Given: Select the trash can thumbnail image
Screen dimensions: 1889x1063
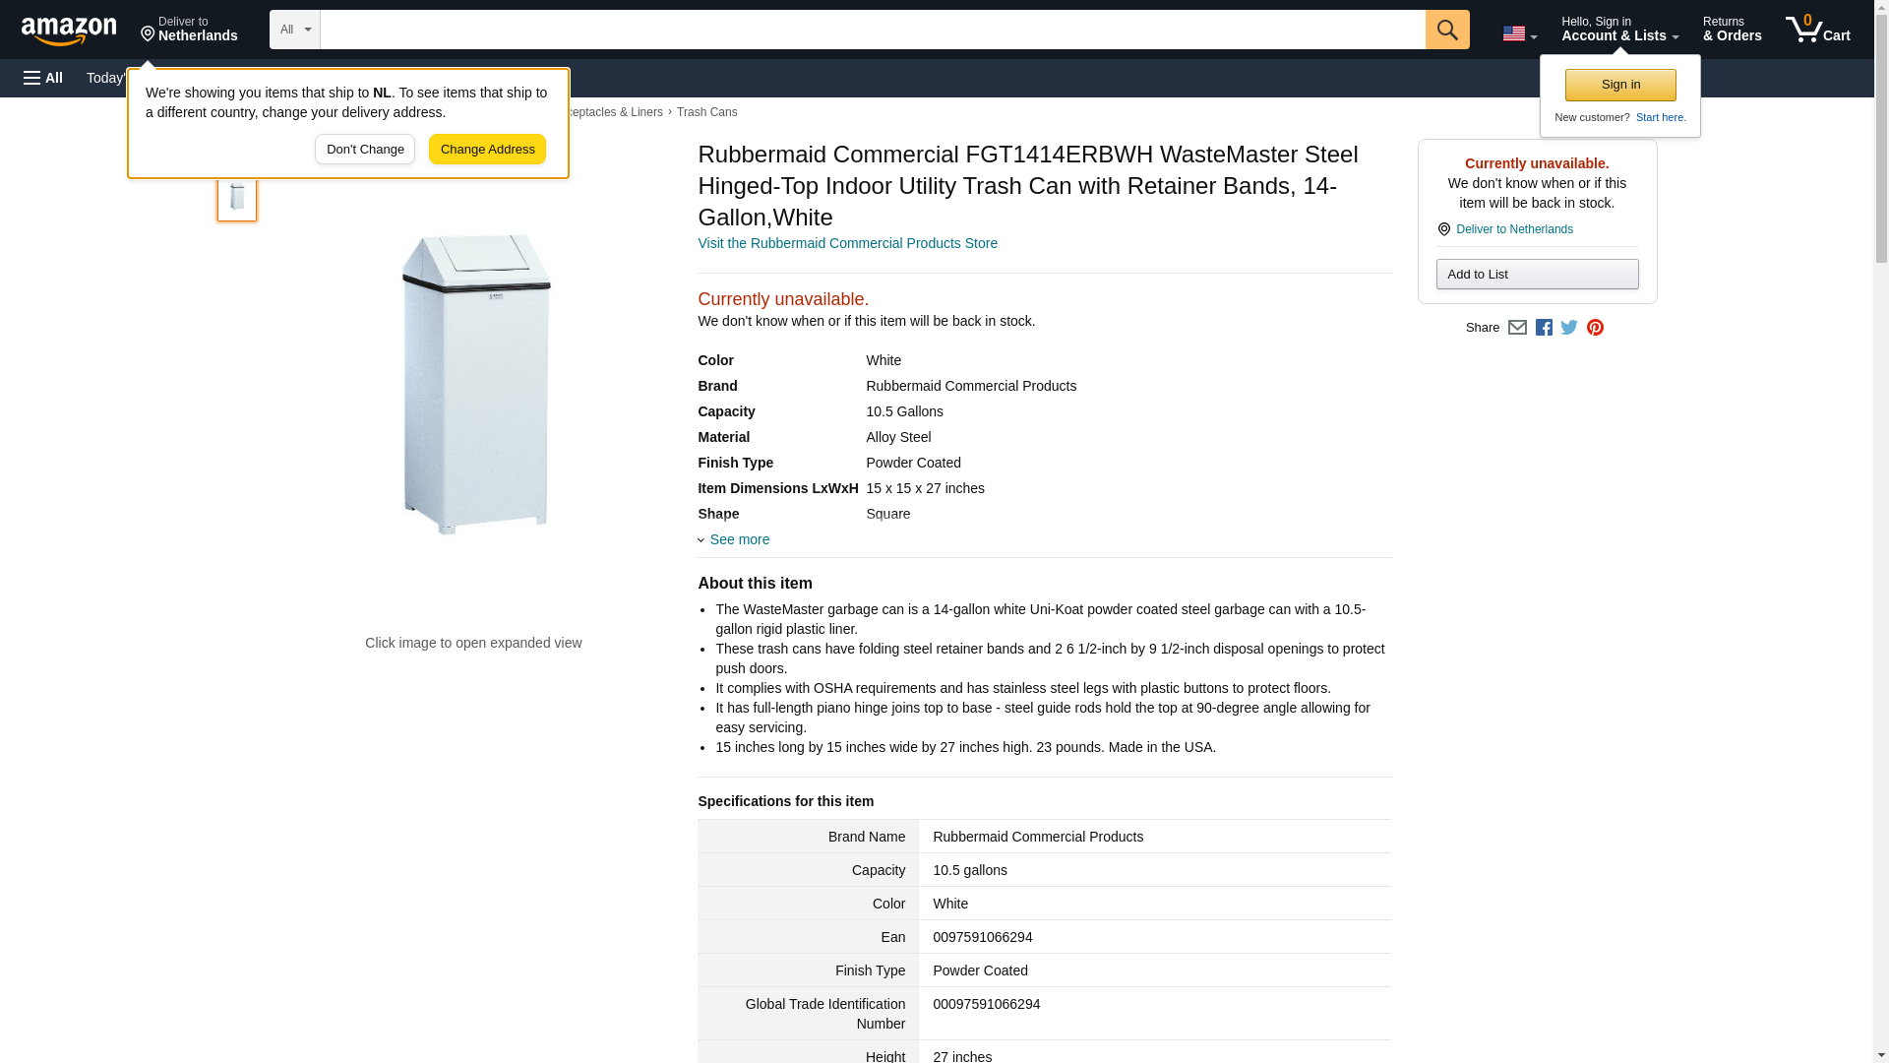Looking at the screenshot, I should [237, 197].
